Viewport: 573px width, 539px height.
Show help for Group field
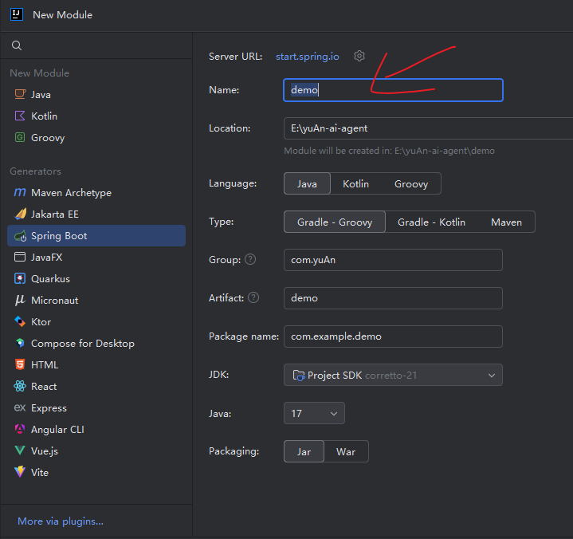pyautogui.click(x=250, y=259)
